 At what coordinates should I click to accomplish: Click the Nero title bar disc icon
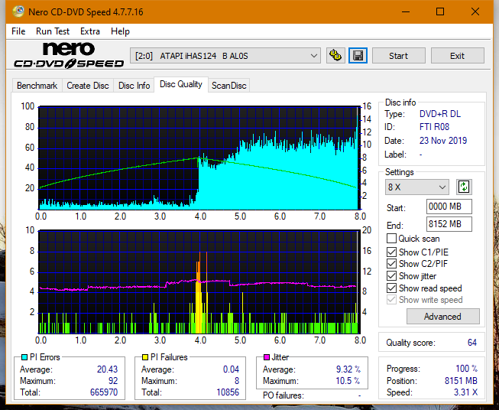18,11
